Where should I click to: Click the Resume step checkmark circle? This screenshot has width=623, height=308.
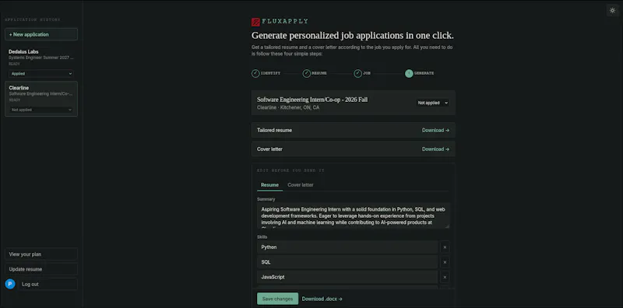pyautogui.click(x=306, y=73)
